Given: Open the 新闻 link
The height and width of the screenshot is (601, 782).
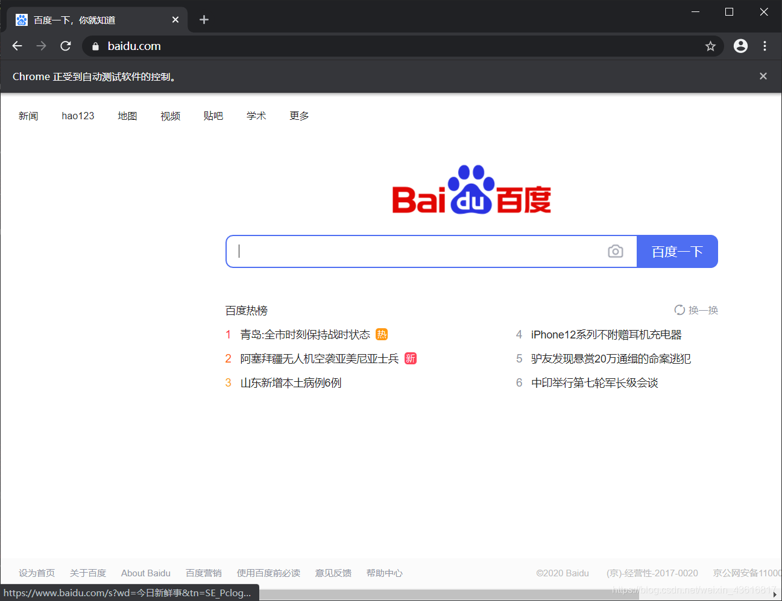Looking at the screenshot, I should [28, 116].
